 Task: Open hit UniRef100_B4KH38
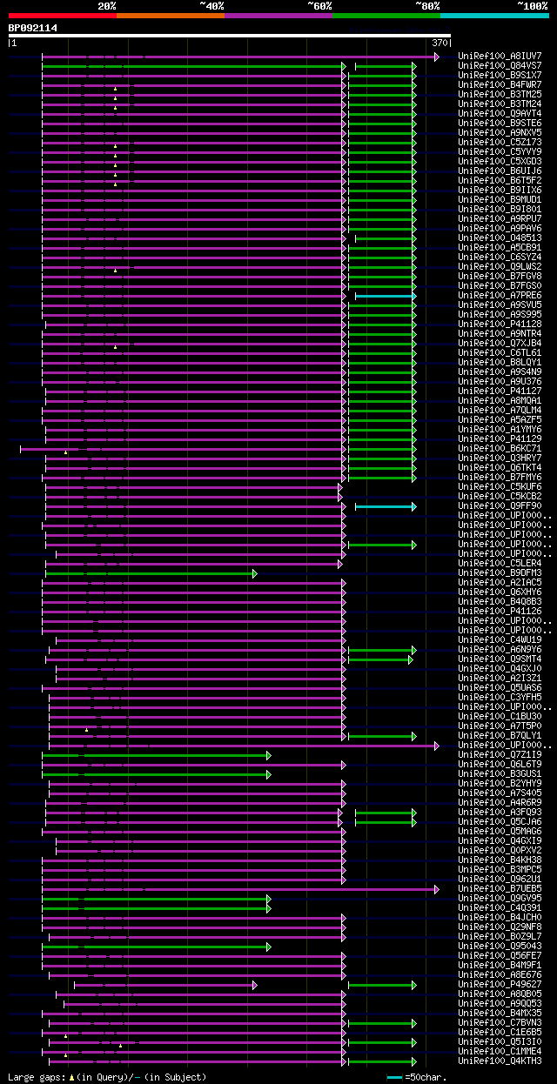pyautogui.click(x=500, y=860)
